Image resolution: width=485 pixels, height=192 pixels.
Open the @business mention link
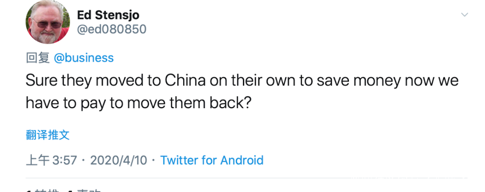pos(84,58)
